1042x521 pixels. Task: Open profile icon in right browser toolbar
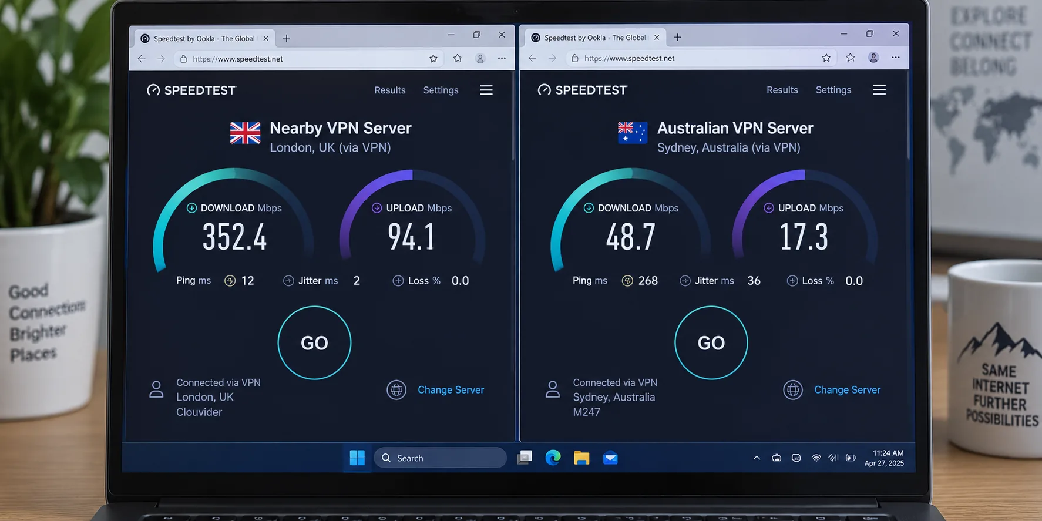873,58
